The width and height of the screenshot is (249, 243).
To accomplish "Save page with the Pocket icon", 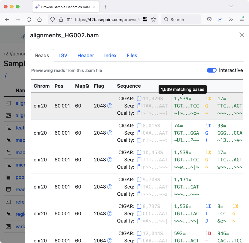I will point(209,19).
